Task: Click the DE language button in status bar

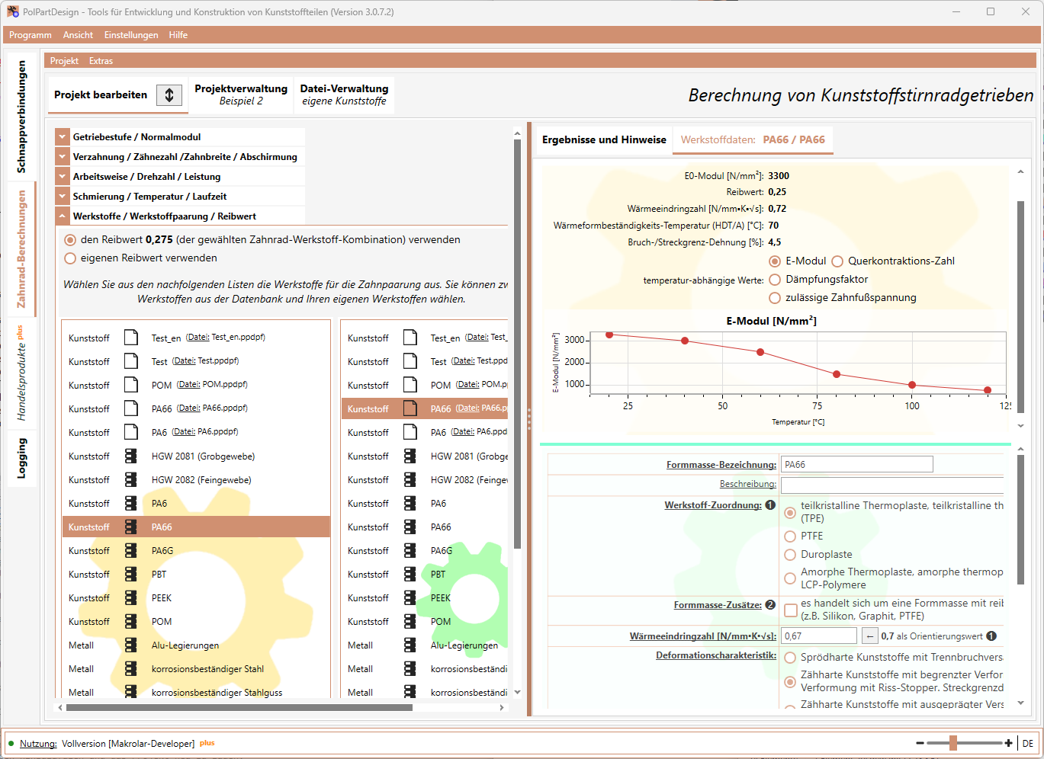Action: click(x=1028, y=743)
